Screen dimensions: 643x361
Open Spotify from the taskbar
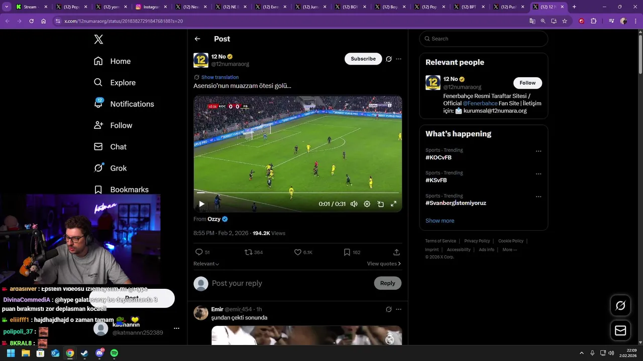coord(114,353)
